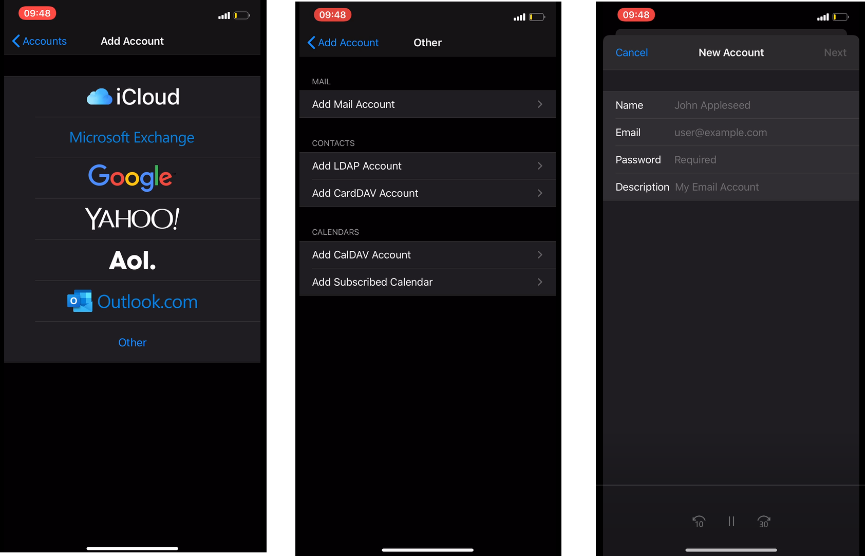Image resolution: width=866 pixels, height=556 pixels.
Task: Tap the rewind 10 seconds icon
Action: click(x=699, y=522)
